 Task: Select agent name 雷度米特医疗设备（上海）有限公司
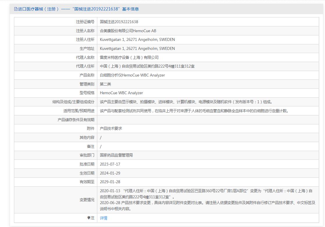pyautogui.click(x=129, y=57)
